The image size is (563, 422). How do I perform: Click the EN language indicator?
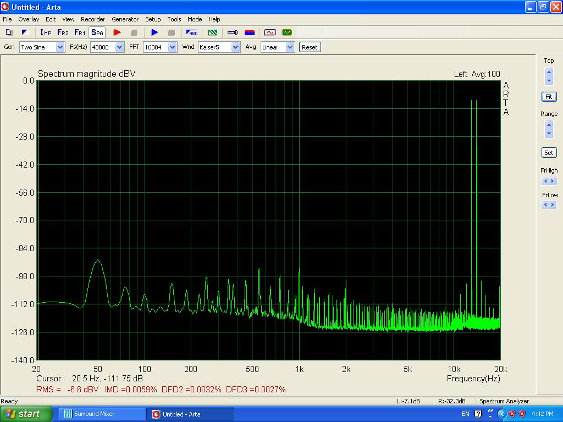tap(465, 414)
